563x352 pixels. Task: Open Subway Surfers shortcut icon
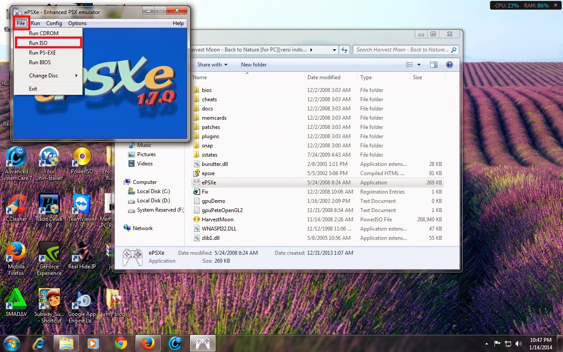[x=49, y=306]
